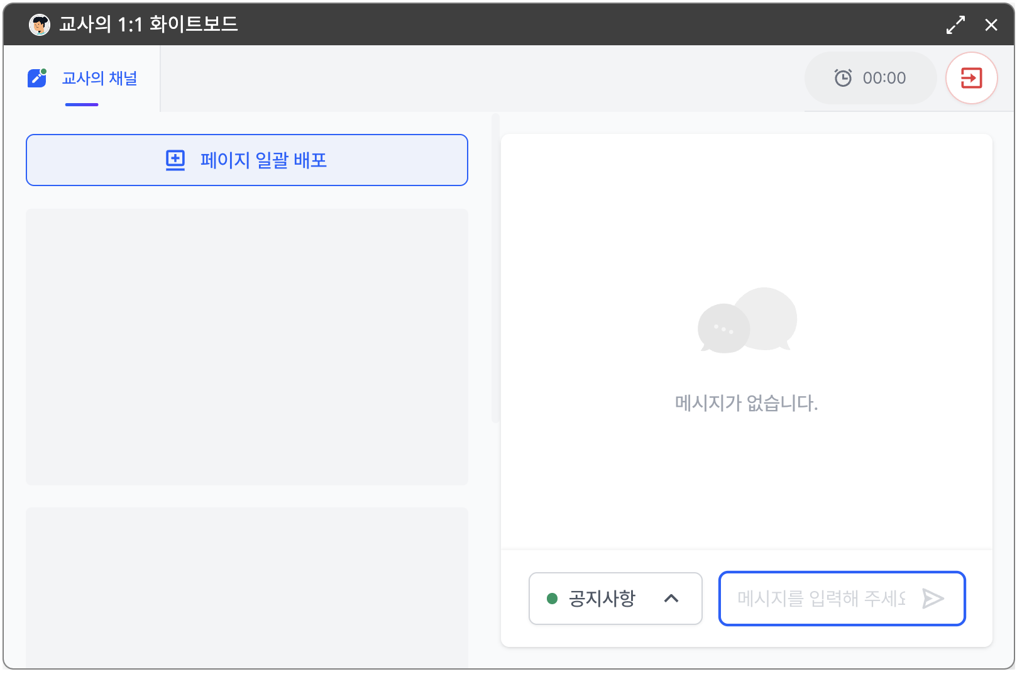The width and height of the screenshot is (1017, 674).
Task: Click the teacher avatar icon in title bar
Action: tap(40, 25)
